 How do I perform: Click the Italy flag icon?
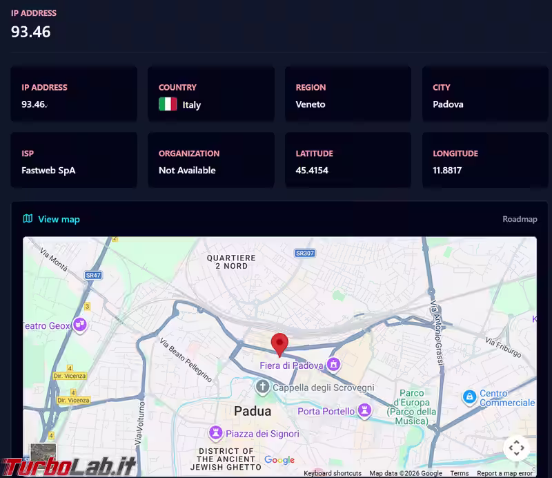168,104
